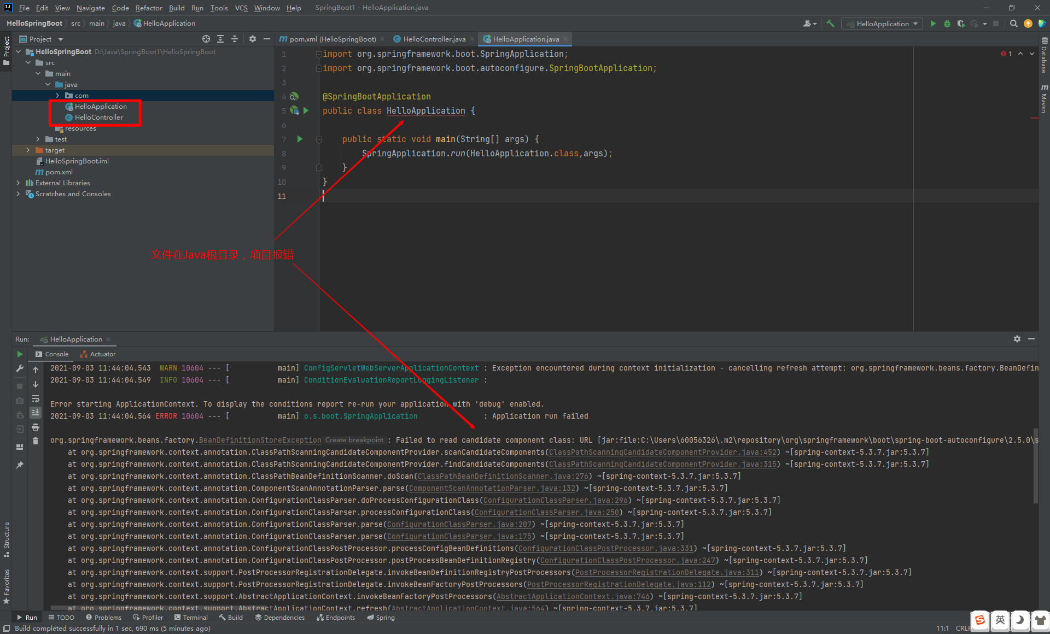Click the run gutter arrow beside main method
Screen dimensions: 1050x634
[x=300, y=139]
